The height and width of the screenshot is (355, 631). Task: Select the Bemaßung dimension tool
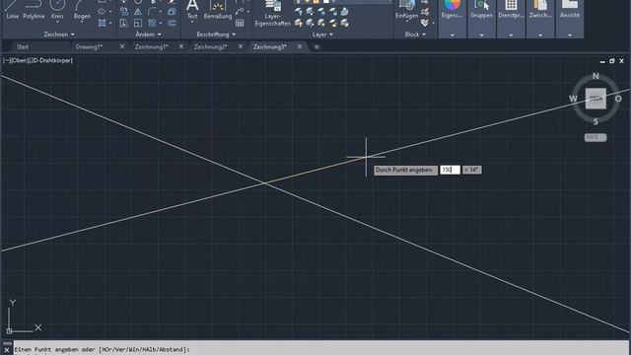pyautogui.click(x=218, y=10)
